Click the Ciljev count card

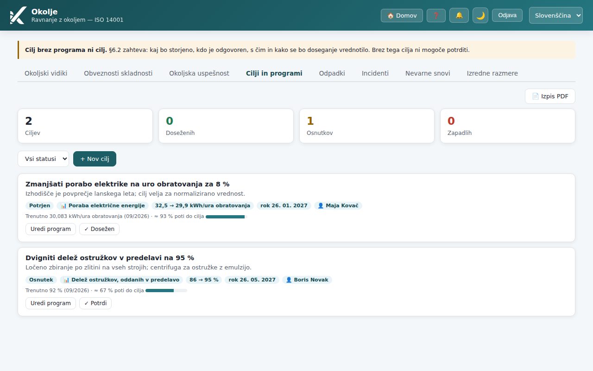tap(85, 126)
